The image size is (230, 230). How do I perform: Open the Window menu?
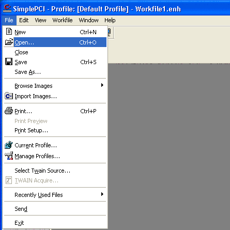click(x=88, y=20)
